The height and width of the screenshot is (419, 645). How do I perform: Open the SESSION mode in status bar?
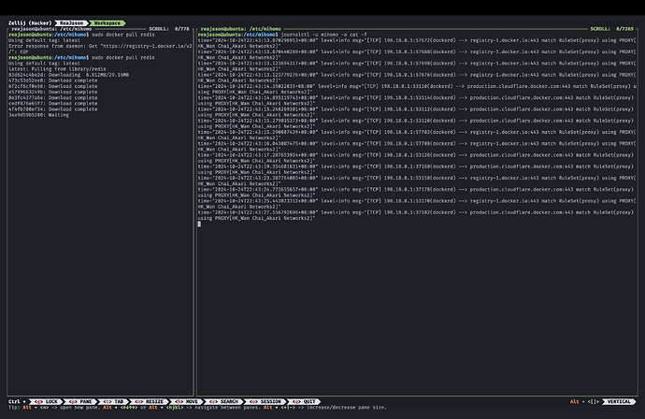265,401
